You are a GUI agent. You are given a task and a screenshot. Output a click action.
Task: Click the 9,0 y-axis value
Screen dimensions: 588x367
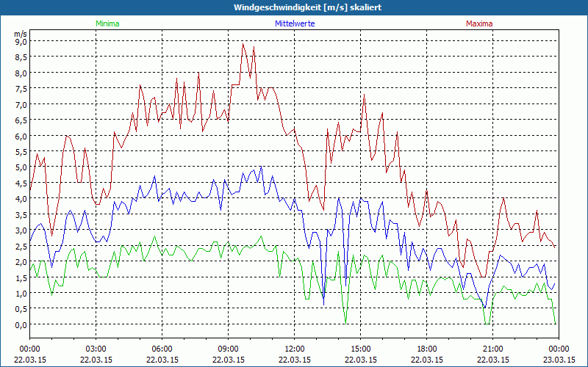[x=21, y=42]
